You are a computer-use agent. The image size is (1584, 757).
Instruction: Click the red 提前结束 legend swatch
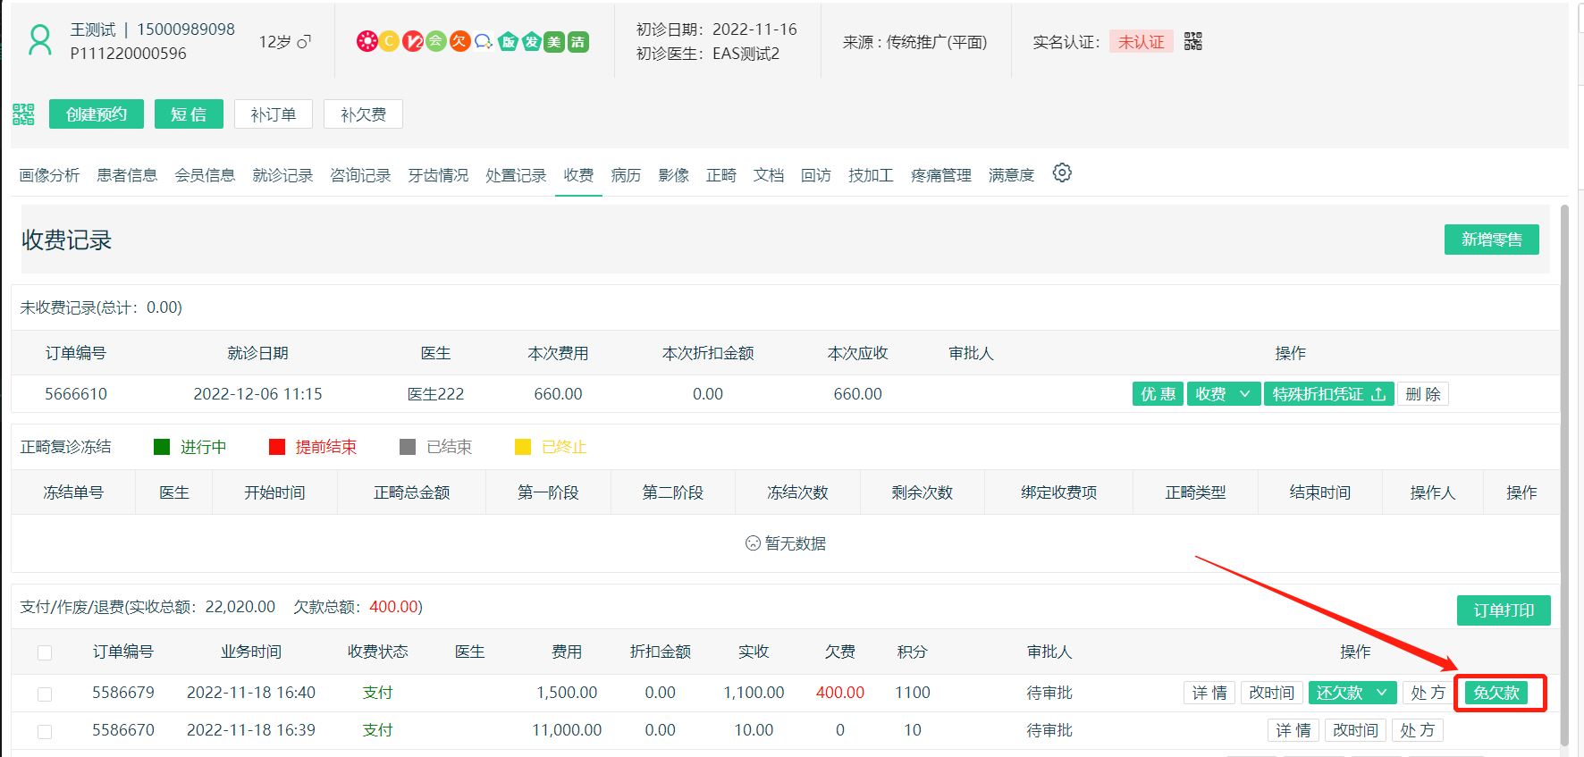pos(277,447)
